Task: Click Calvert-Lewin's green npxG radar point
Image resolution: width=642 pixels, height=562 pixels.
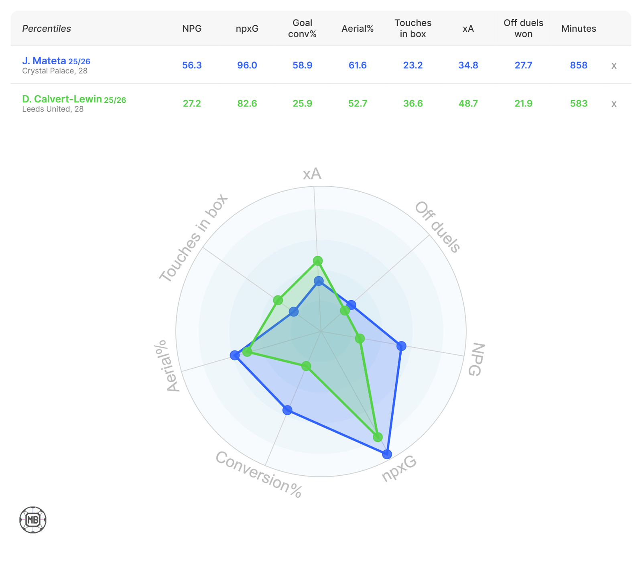Action: click(x=378, y=437)
